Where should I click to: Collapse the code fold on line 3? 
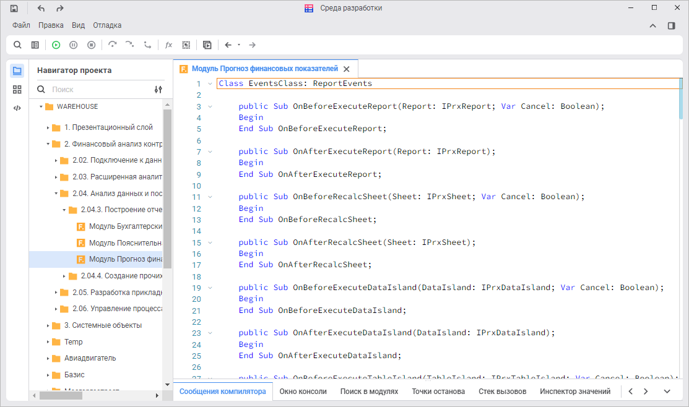[x=210, y=106]
